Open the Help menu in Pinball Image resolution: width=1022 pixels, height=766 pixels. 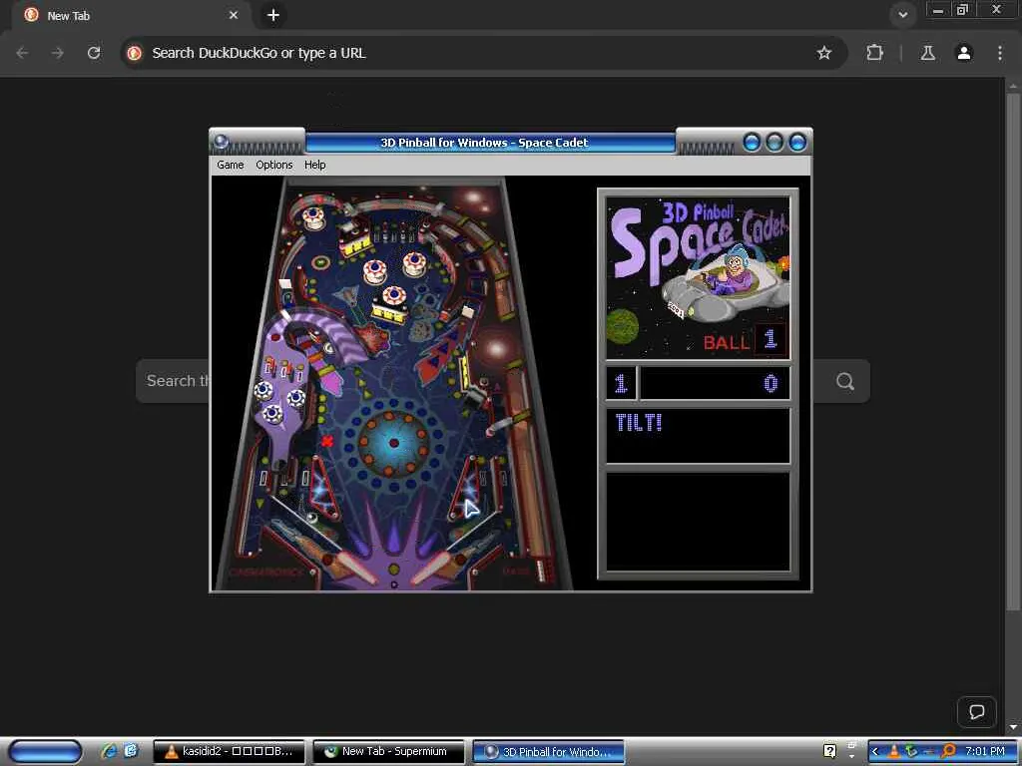tap(314, 165)
